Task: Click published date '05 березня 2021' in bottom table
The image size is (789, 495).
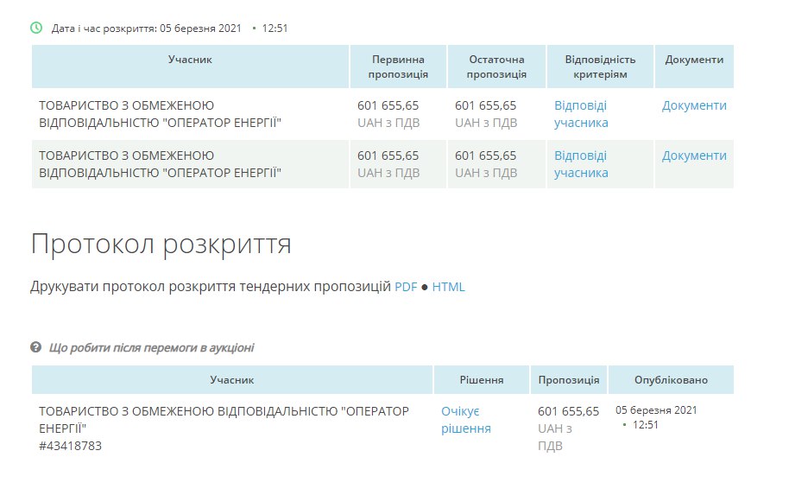Action: click(656, 409)
